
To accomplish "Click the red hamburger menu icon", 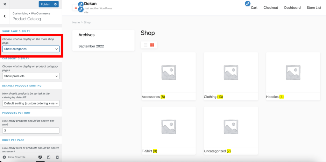I will [76, 8].
